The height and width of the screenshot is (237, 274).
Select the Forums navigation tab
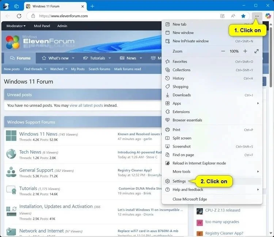[20, 58]
